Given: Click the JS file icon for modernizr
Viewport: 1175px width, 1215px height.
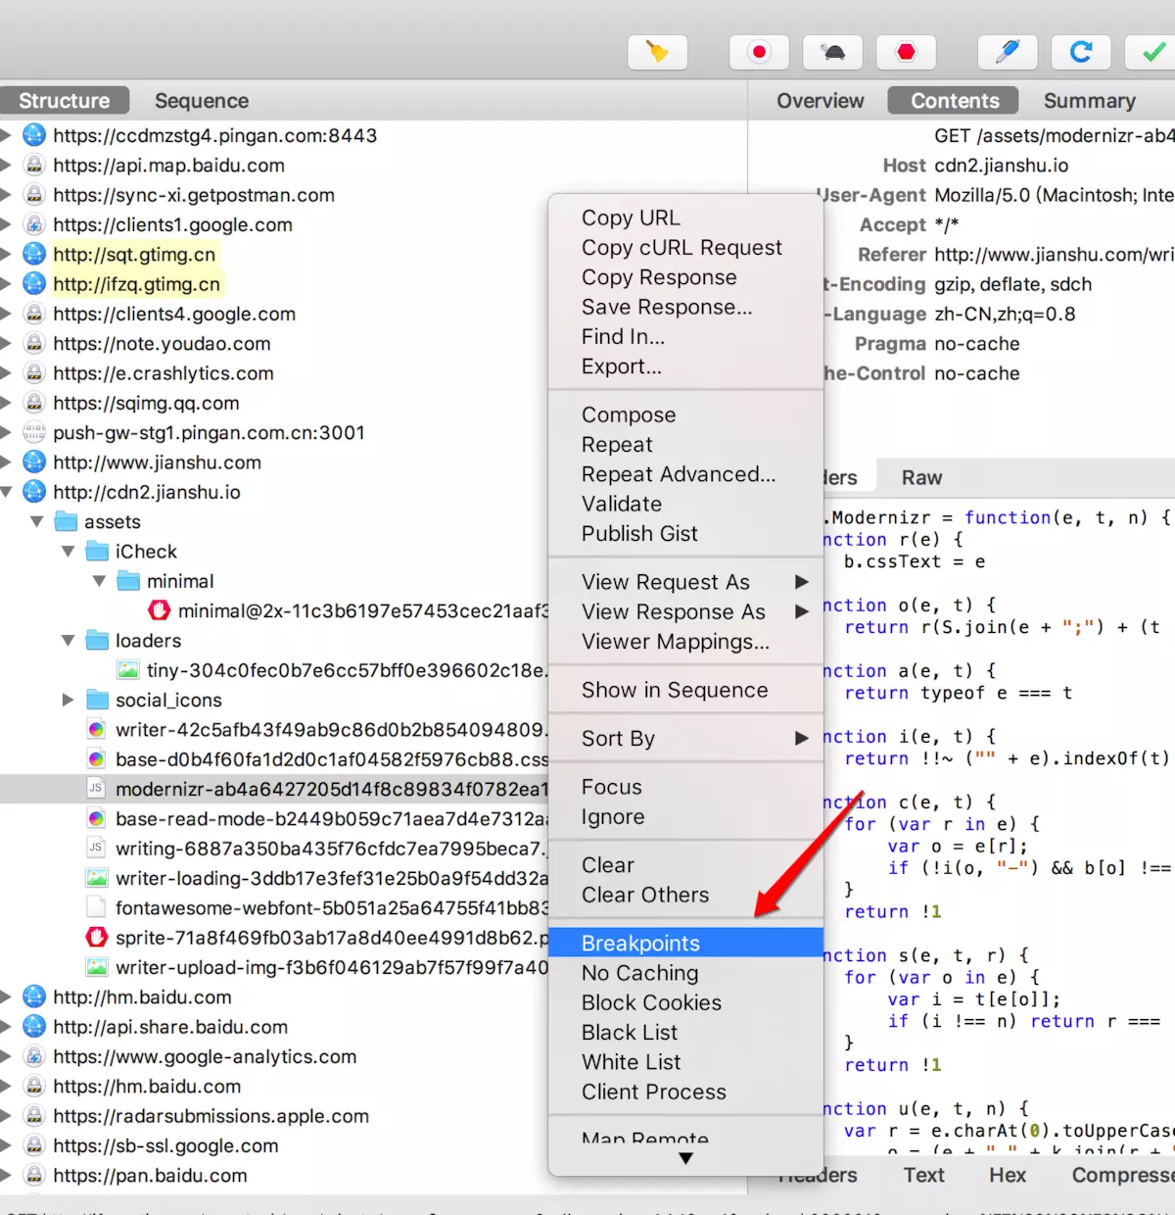Looking at the screenshot, I should point(96,789).
